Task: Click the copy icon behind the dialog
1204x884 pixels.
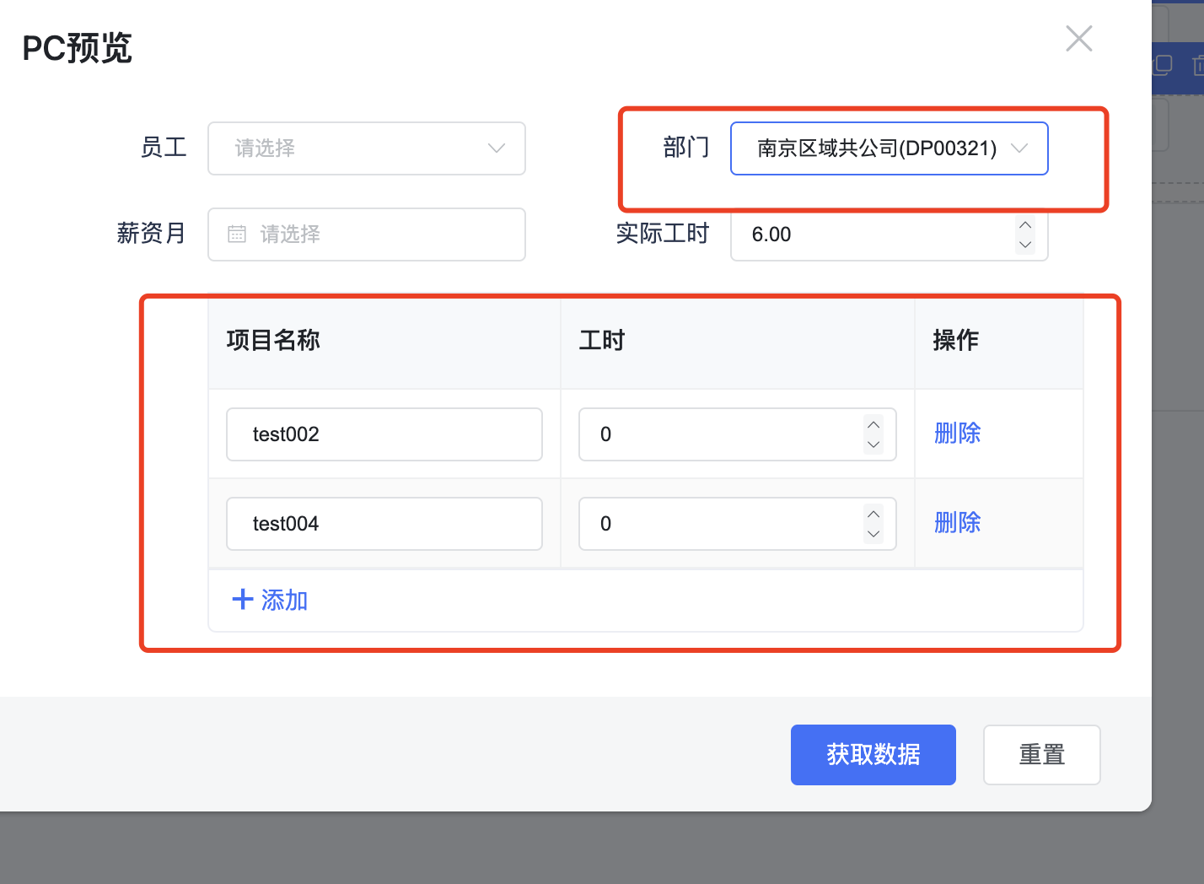Action: 1163,65
